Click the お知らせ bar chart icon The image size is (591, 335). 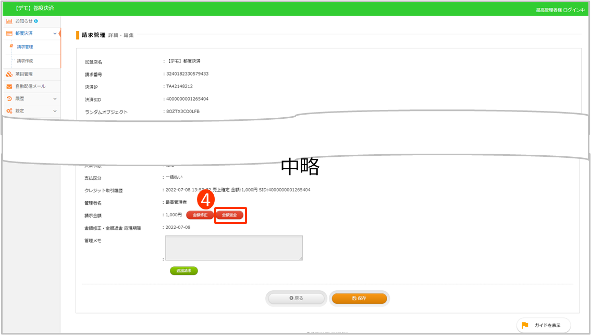click(x=9, y=21)
